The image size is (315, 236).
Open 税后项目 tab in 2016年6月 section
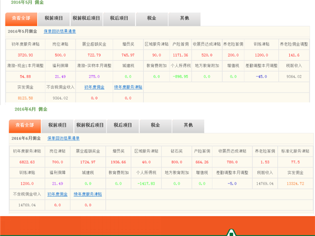[123, 125]
